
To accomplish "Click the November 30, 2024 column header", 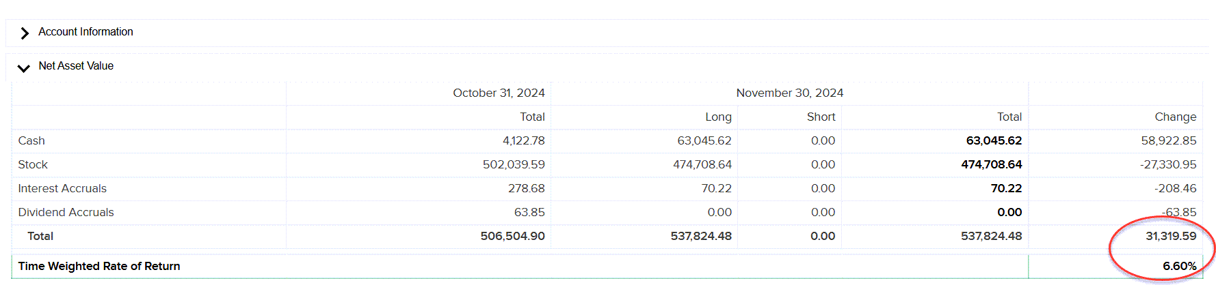I will tap(789, 93).
